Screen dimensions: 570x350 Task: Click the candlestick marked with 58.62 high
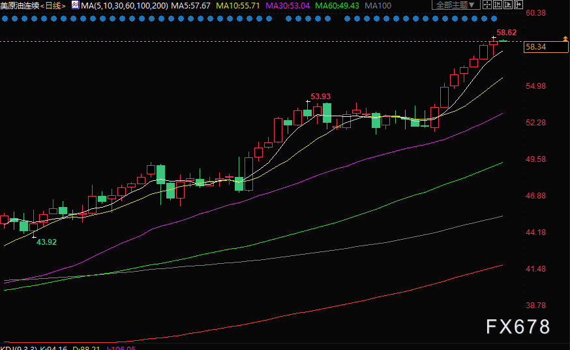pyautogui.click(x=493, y=43)
